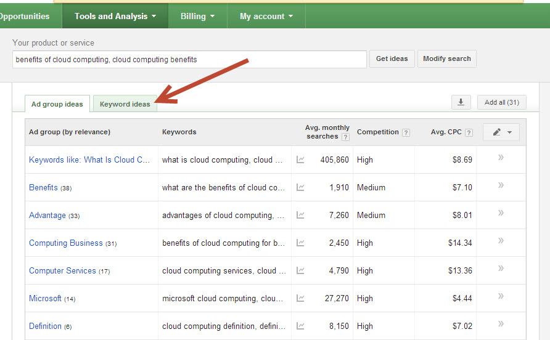The height and width of the screenshot is (340, 550).
Task: Open the Definition ad group link
Action: 45,326
